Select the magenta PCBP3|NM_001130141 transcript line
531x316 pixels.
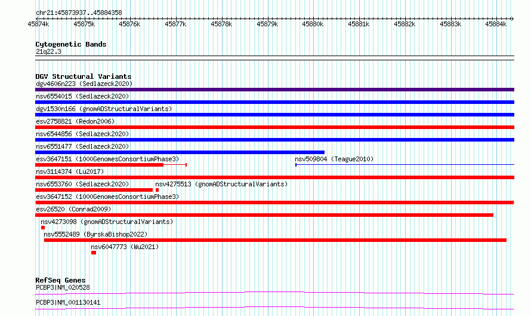[274, 308]
